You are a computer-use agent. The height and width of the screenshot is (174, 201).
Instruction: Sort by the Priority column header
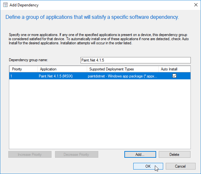coord(23,69)
